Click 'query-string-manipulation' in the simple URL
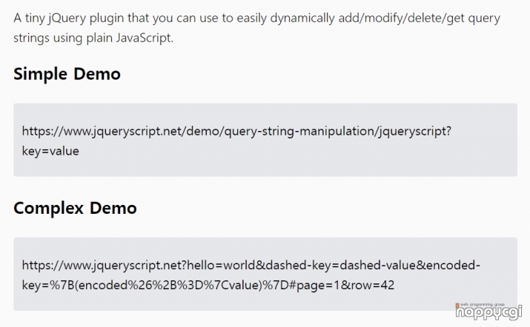Image resolution: width=530 pixels, height=327 pixels. pyautogui.click(x=299, y=131)
